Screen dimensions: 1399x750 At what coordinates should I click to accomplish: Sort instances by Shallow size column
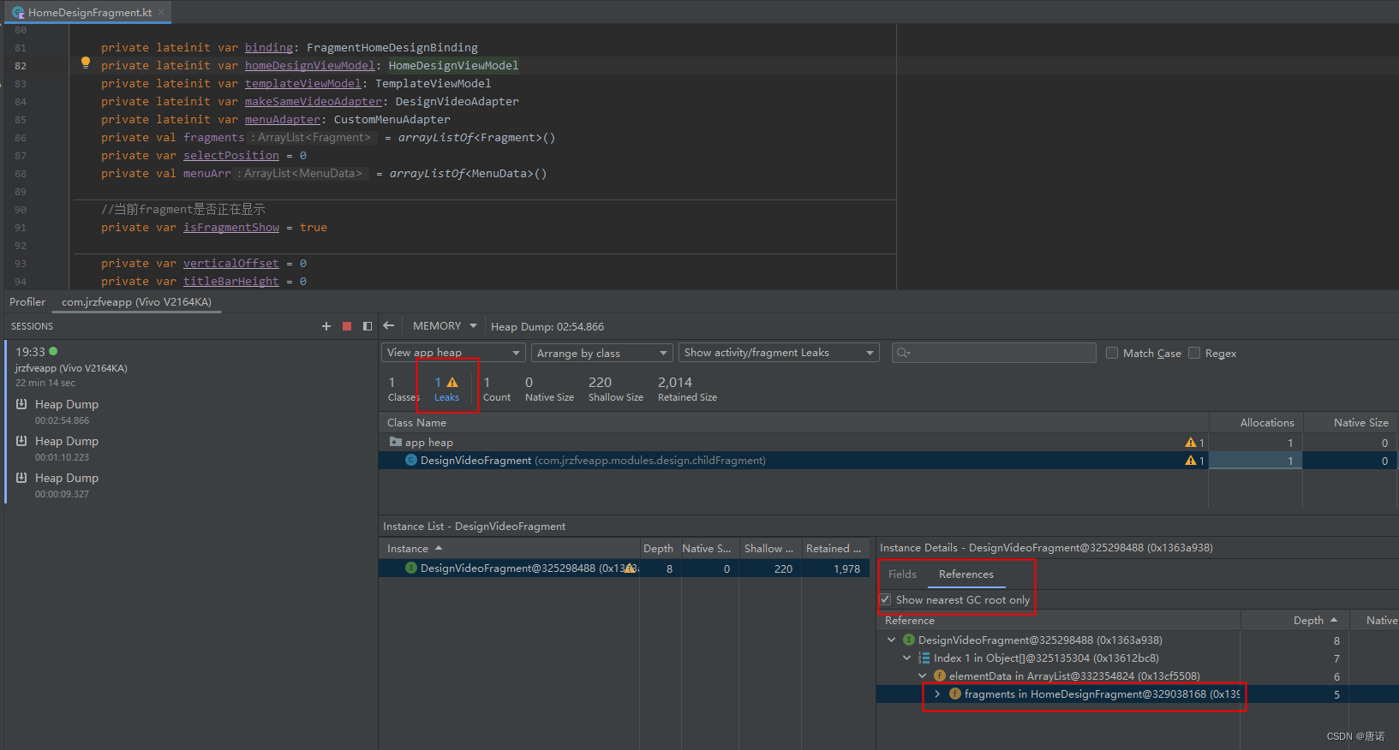point(768,548)
